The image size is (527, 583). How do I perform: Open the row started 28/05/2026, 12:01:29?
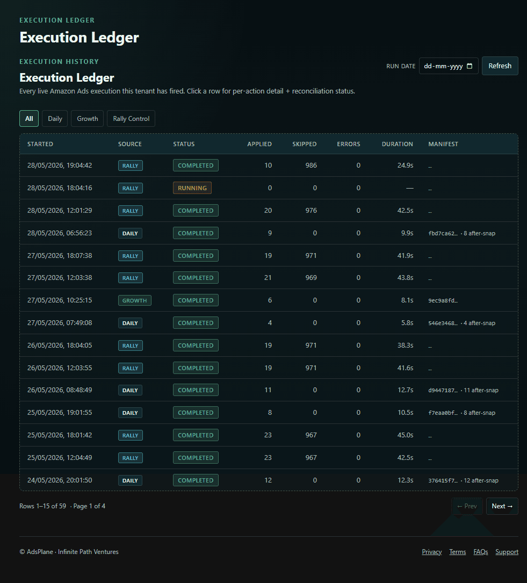tap(269, 211)
